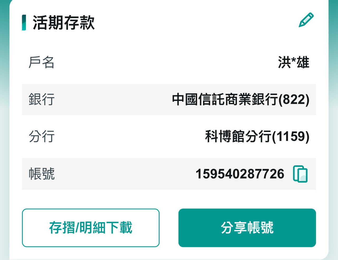Tap the pencil edit icon
The width and height of the screenshot is (338, 260).
click(x=306, y=20)
